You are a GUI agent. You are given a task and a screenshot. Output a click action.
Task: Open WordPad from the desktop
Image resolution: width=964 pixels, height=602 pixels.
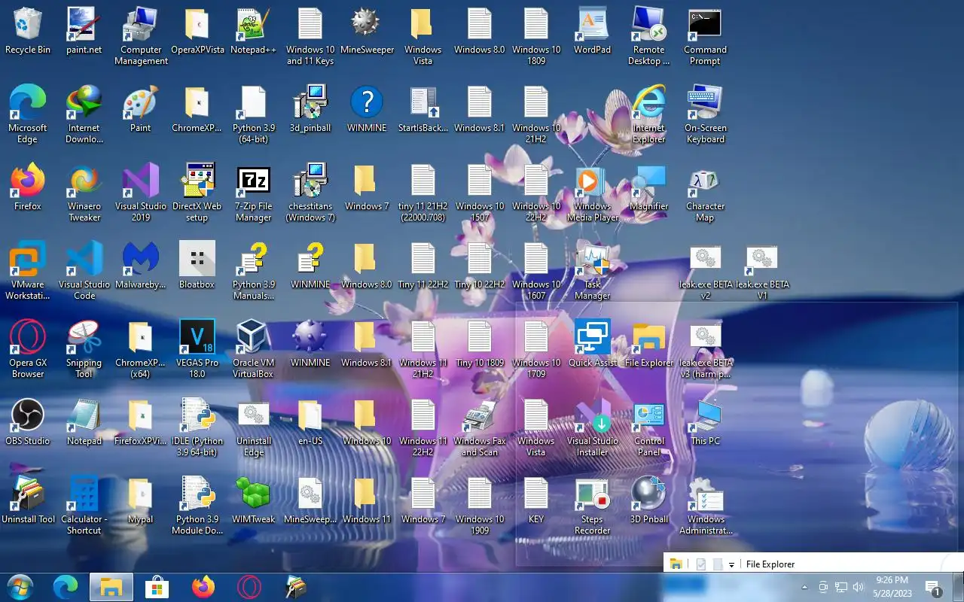pos(593,32)
